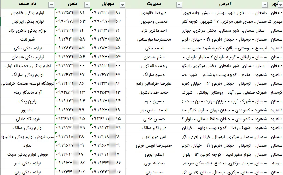Select the cell ندارد
The width and height of the screenshot is (283, 175).
pos(27,145)
